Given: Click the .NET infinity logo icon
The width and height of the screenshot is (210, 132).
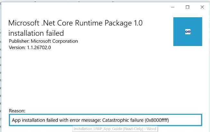Looking at the screenshot, I should coord(188,32).
